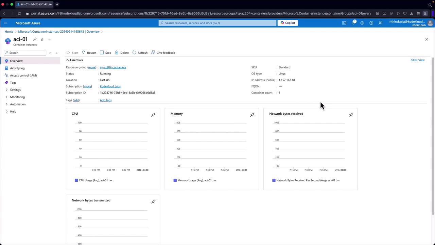435x245 pixels.
Task: Favorite aci-01 with the star icon
Action: [42, 39]
